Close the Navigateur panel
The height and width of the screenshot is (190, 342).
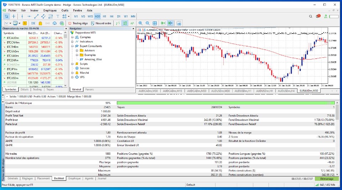133,29
